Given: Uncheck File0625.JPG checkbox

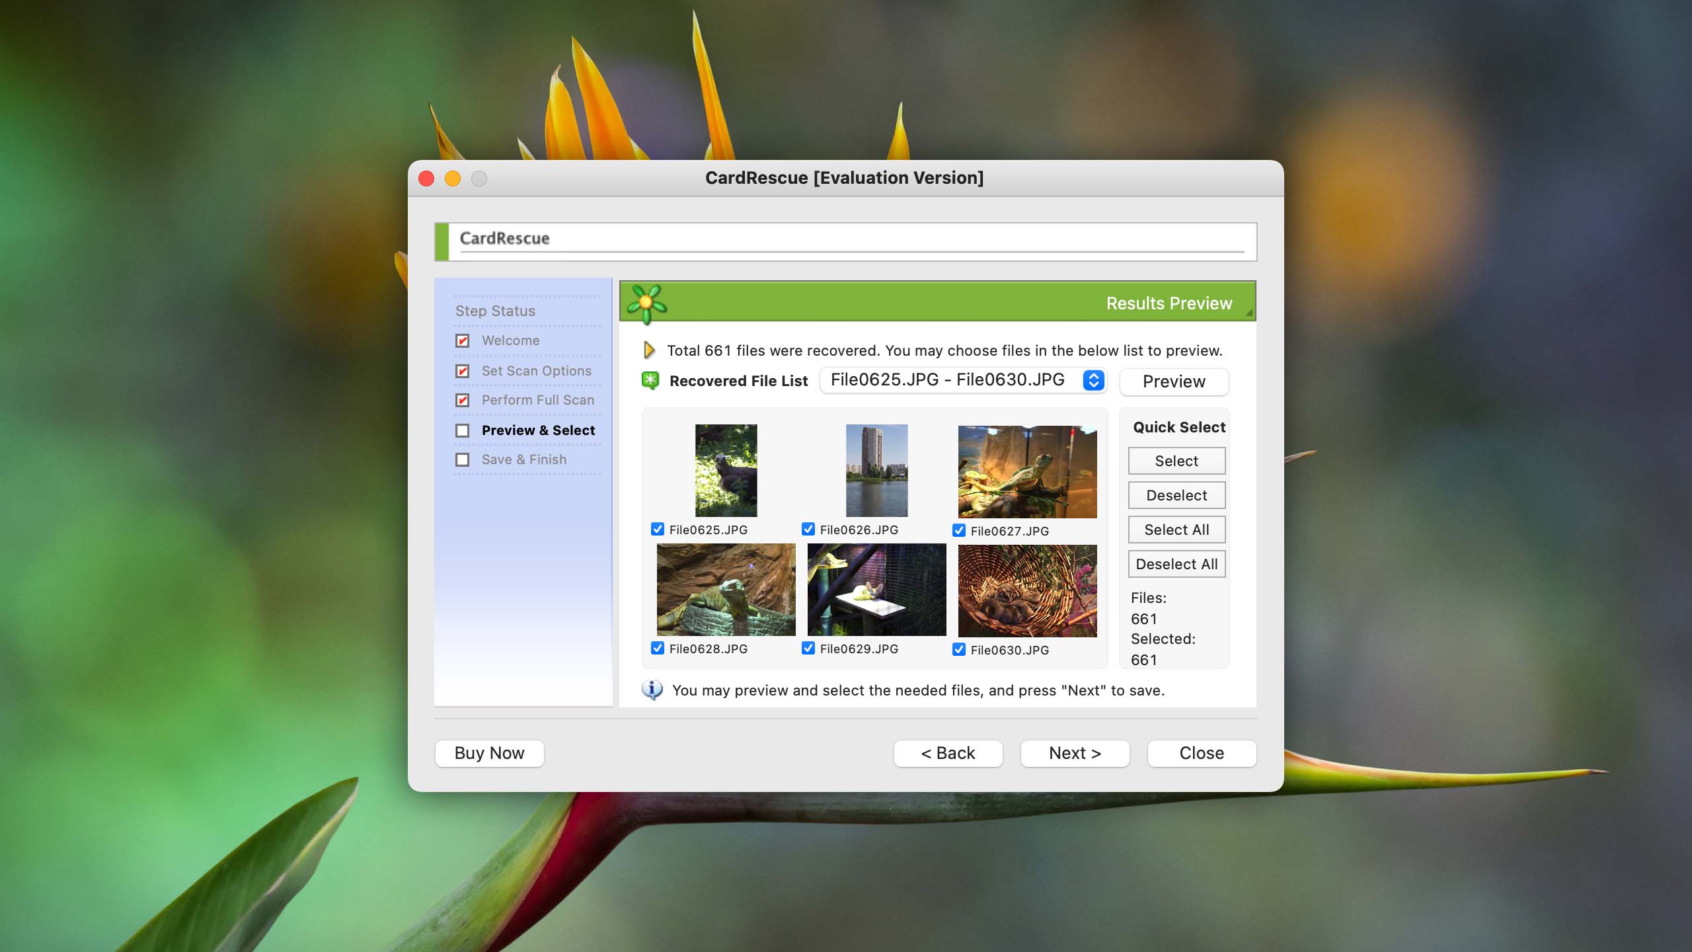Looking at the screenshot, I should (x=658, y=529).
